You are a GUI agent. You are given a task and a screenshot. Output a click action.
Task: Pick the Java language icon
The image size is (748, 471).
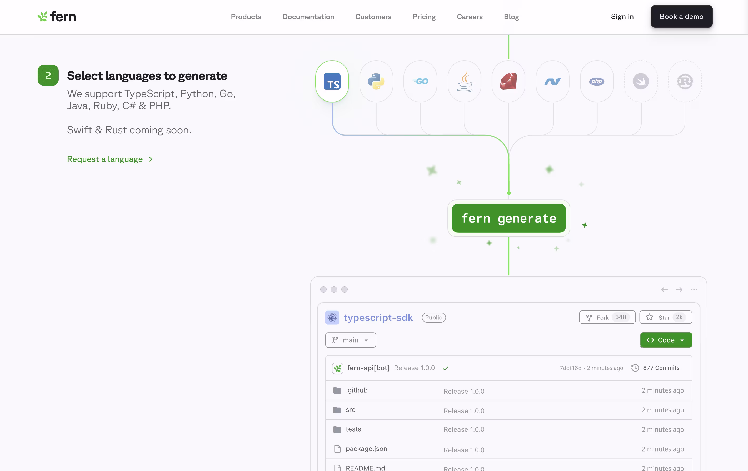464,81
